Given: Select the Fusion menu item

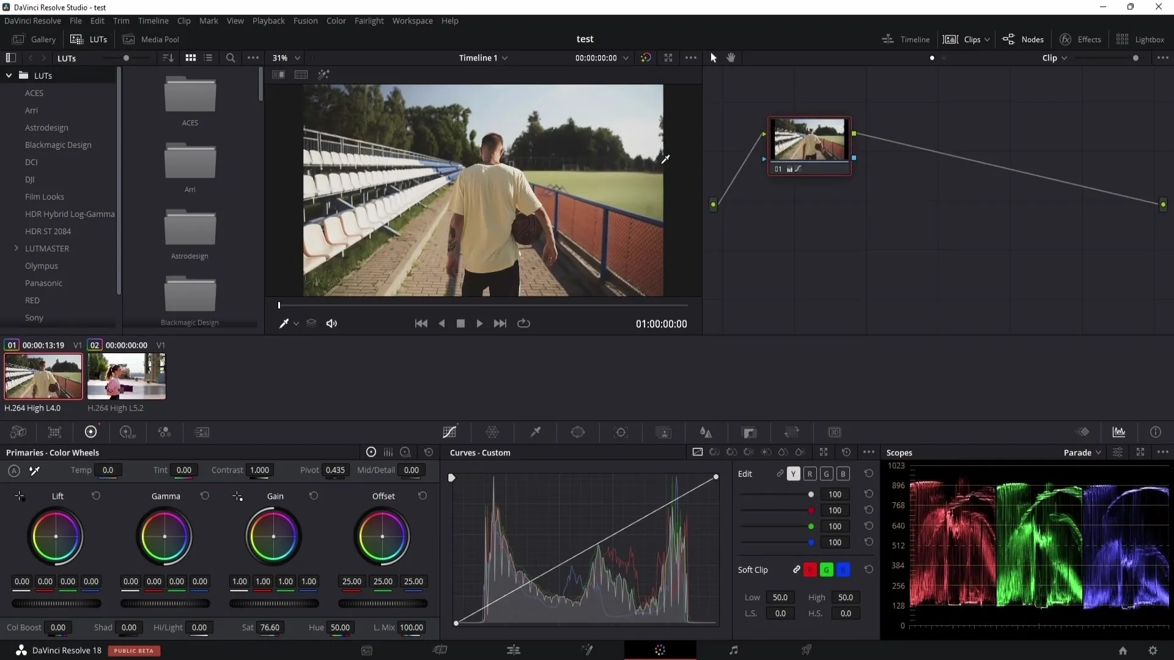Looking at the screenshot, I should pos(305,20).
